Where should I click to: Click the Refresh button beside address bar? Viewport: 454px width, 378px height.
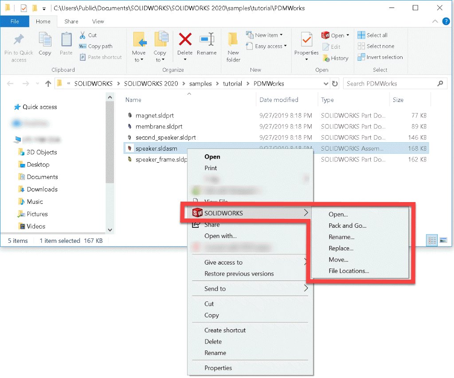pyautogui.click(x=335, y=84)
